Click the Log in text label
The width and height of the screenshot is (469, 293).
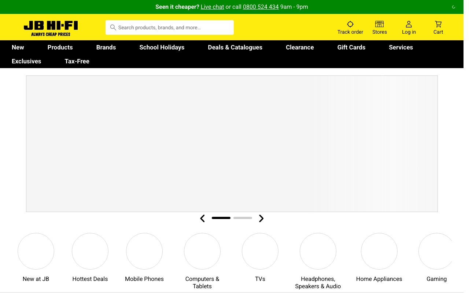[x=409, y=32]
